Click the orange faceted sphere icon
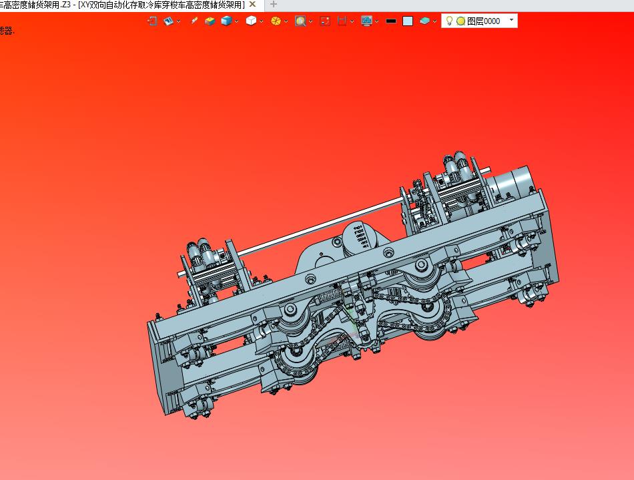 coord(276,21)
